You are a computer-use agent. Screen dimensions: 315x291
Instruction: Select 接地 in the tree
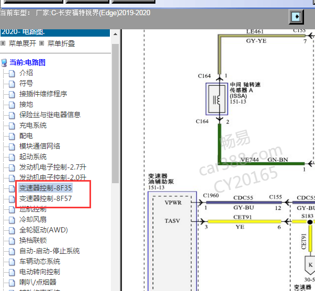[26, 104]
